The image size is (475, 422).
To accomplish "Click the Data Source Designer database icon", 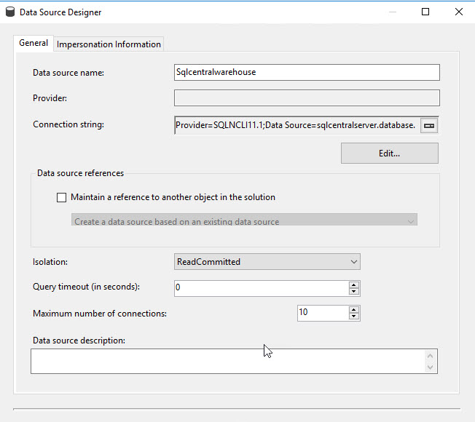I will (x=10, y=12).
